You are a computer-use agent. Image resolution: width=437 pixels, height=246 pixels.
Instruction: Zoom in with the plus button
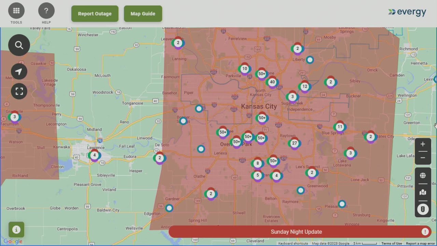point(423,144)
